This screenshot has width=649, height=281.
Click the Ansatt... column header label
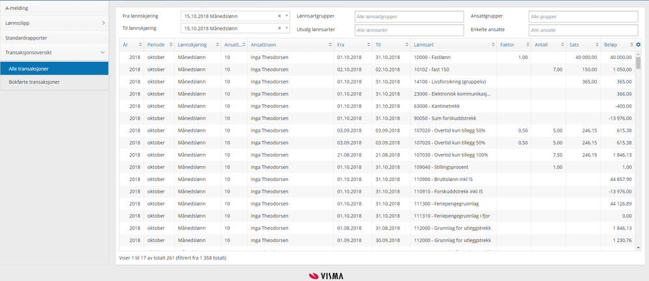(x=232, y=44)
